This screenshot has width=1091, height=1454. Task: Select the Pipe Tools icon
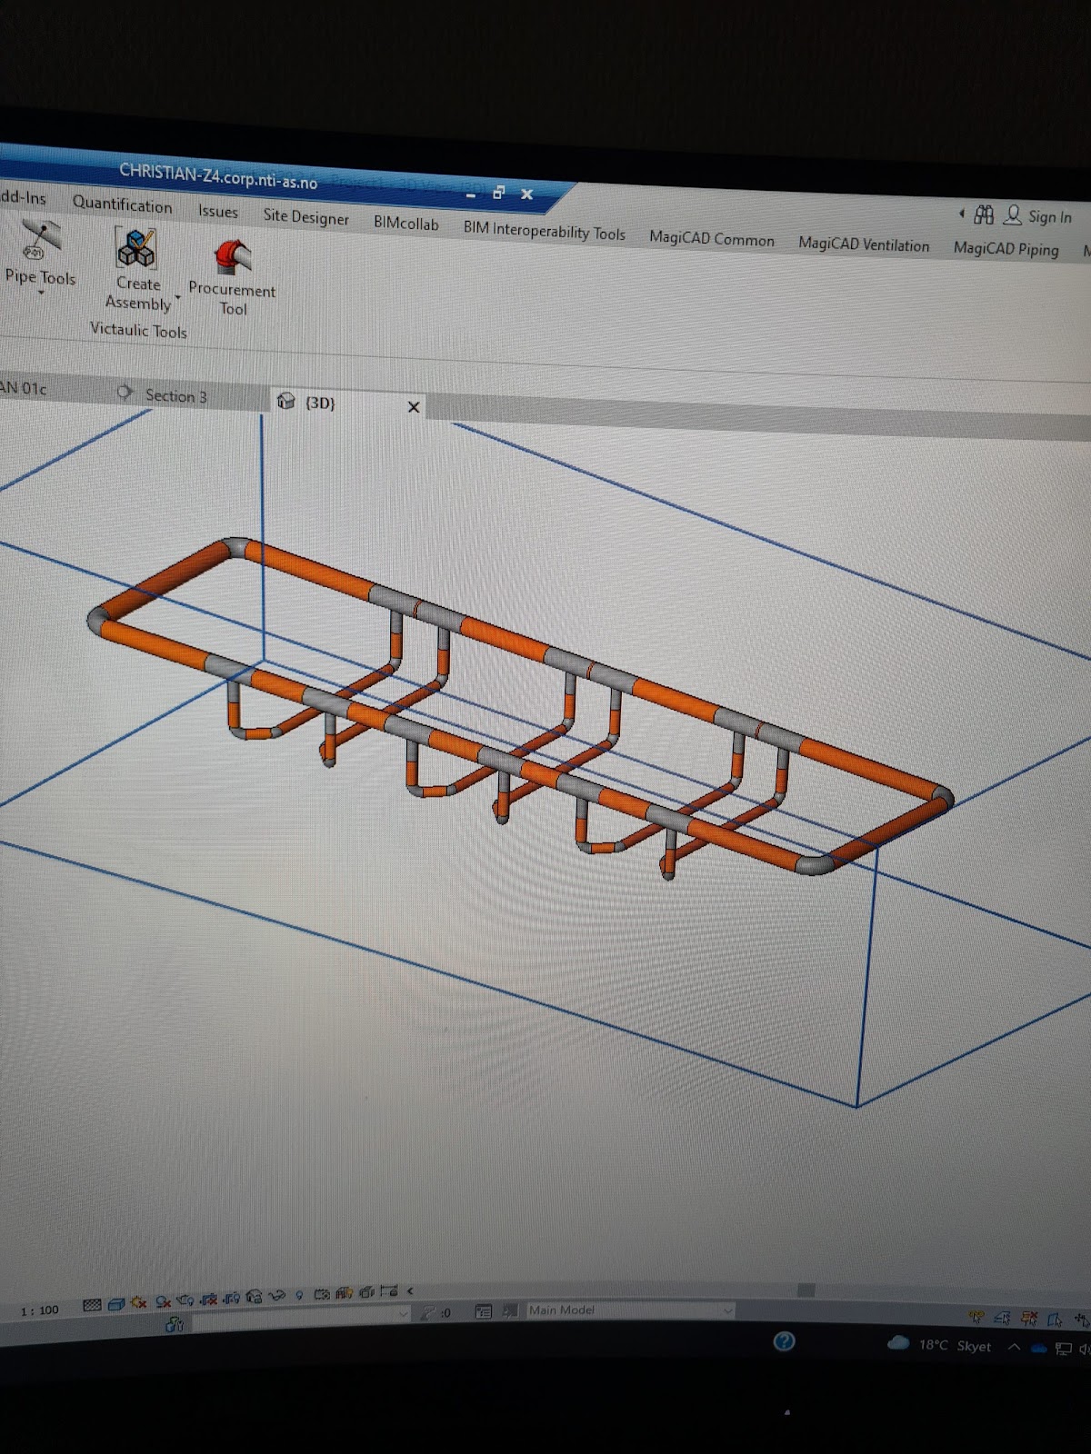[39, 240]
